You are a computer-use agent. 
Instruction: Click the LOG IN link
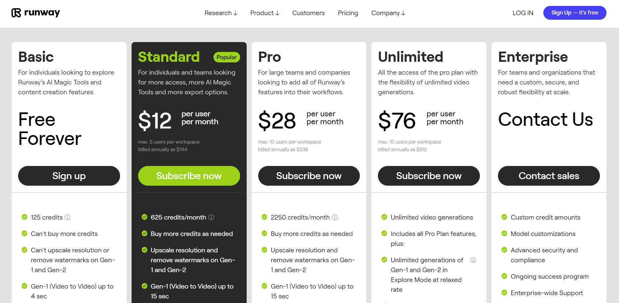click(x=523, y=13)
